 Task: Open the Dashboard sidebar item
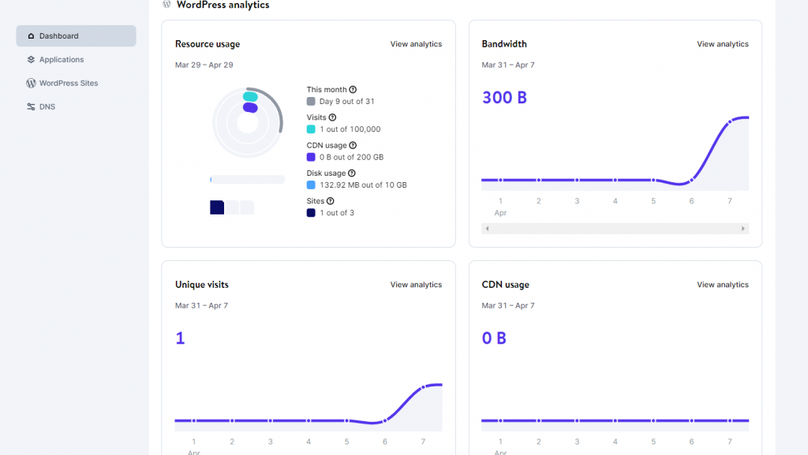click(x=76, y=36)
